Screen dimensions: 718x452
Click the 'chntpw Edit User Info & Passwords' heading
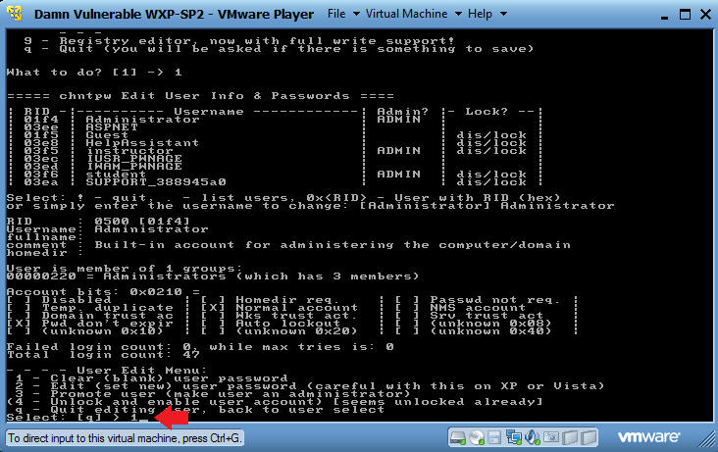click(200, 96)
